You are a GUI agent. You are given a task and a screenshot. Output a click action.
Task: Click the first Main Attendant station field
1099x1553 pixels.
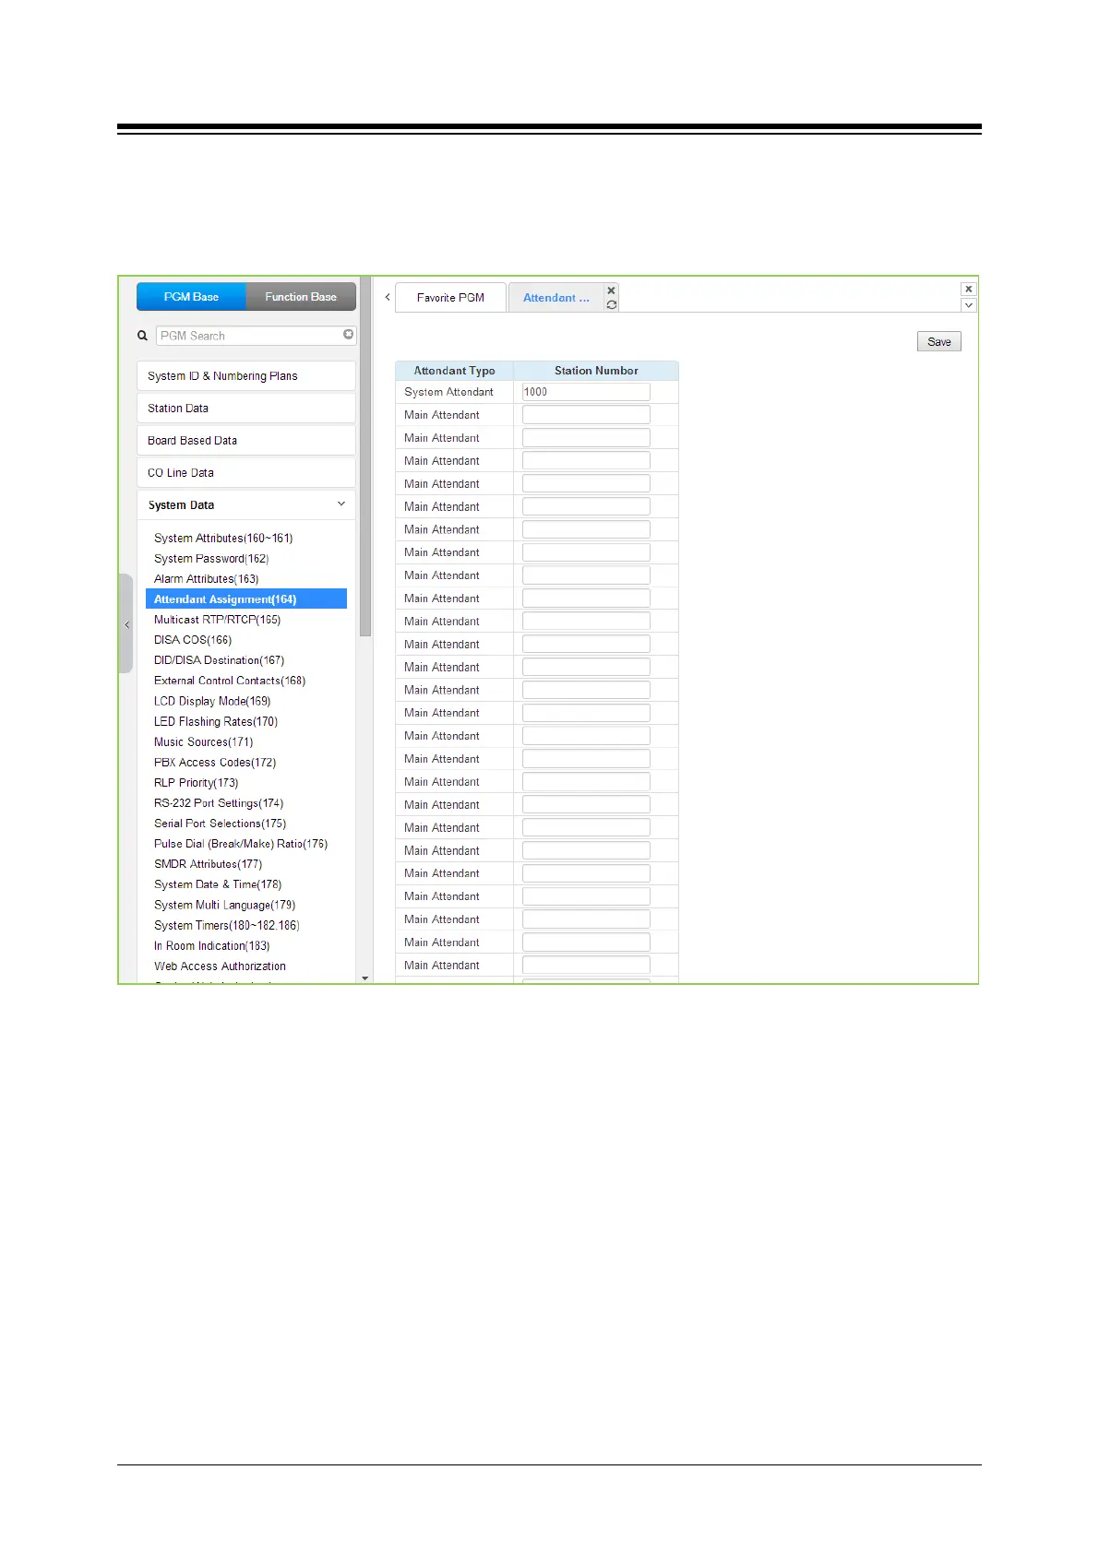(586, 415)
